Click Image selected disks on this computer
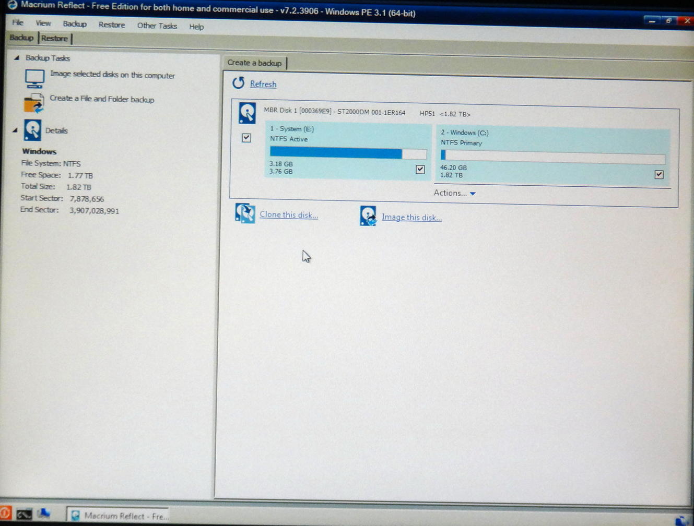This screenshot has height=526, width=694. [112, 75]
